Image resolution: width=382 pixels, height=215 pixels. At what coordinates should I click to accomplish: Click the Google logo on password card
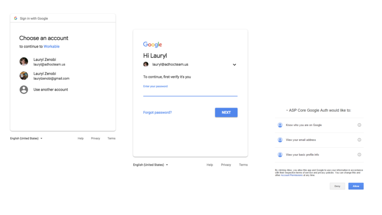click(x=153, y=45)
